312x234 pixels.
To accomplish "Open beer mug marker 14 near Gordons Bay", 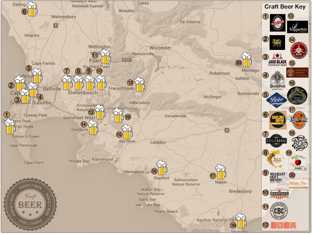I will click(x=93, y=128).
